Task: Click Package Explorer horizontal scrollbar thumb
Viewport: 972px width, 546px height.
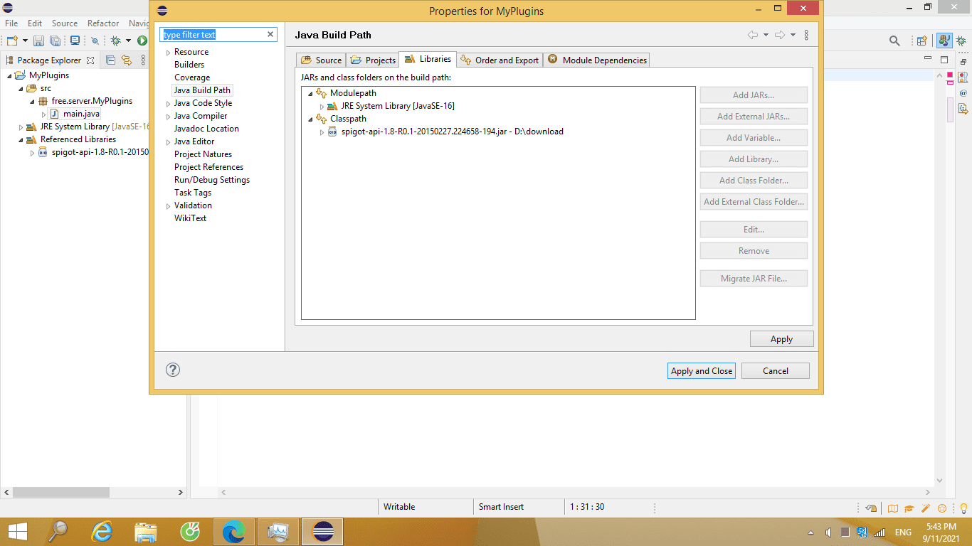Action: point(61,492)
